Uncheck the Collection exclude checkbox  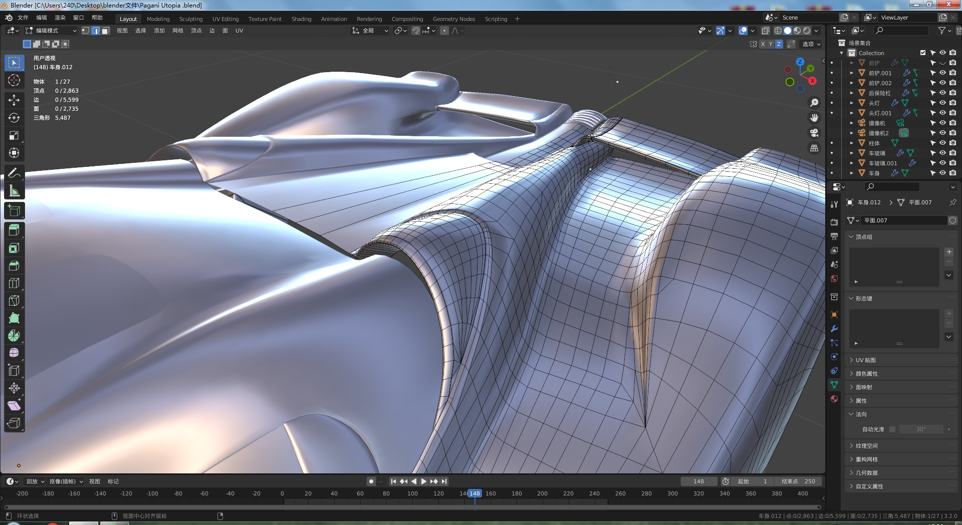pos(923,53)
